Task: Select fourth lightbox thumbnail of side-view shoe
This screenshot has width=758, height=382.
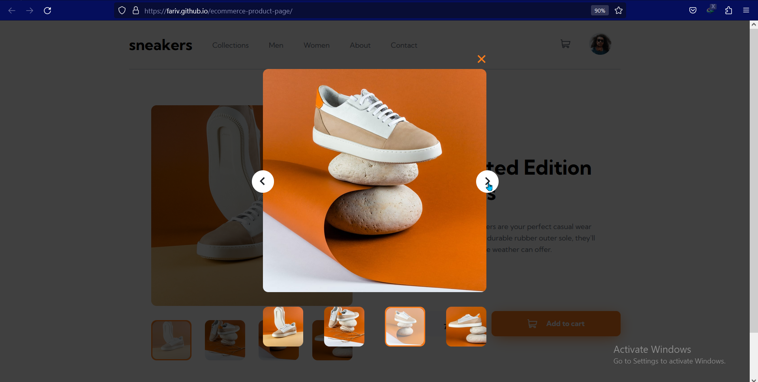Action: coord(466,327)
